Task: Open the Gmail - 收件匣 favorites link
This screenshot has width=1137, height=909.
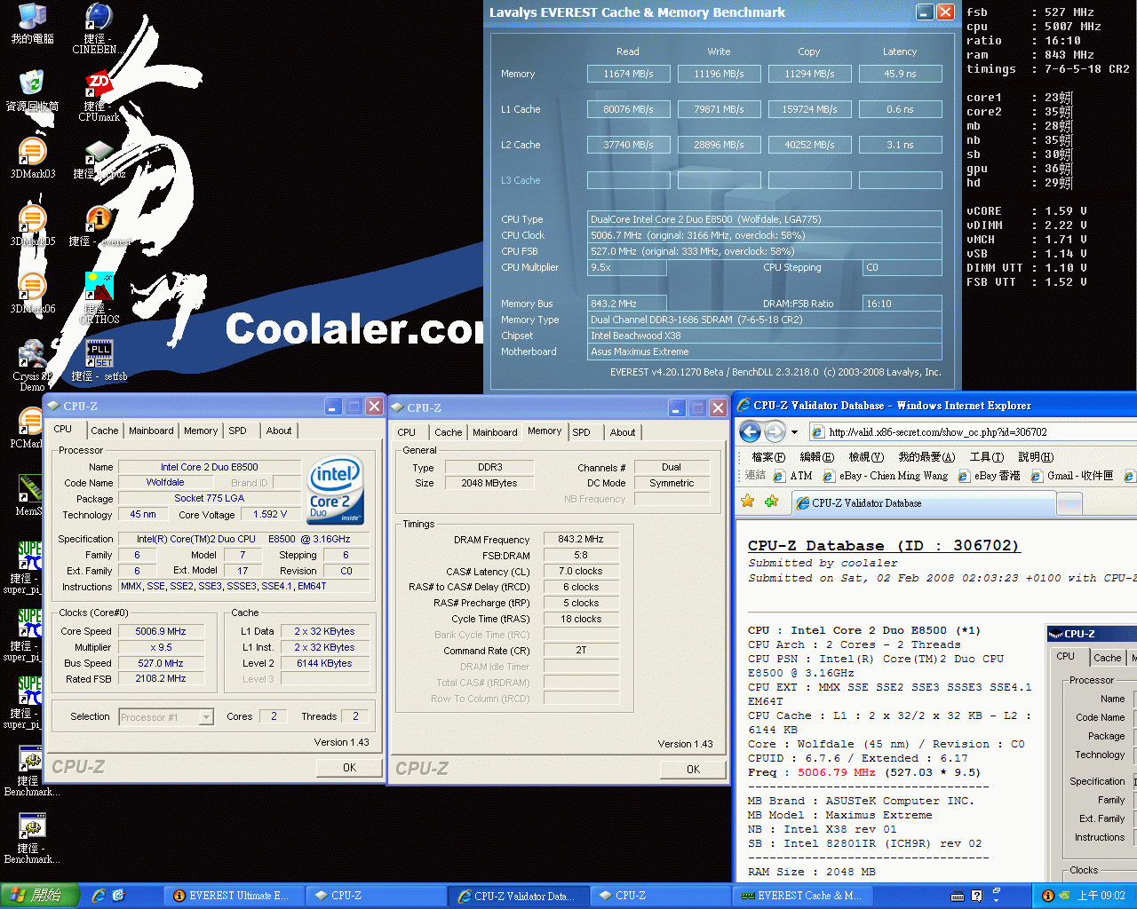Action: [x=1072, y=476]
